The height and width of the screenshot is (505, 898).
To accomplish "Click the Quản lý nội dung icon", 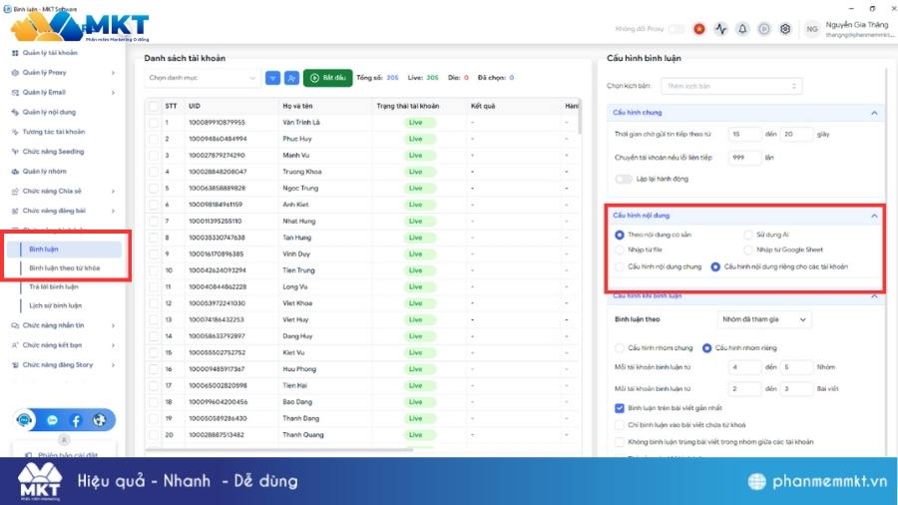I will coord(15,112).
